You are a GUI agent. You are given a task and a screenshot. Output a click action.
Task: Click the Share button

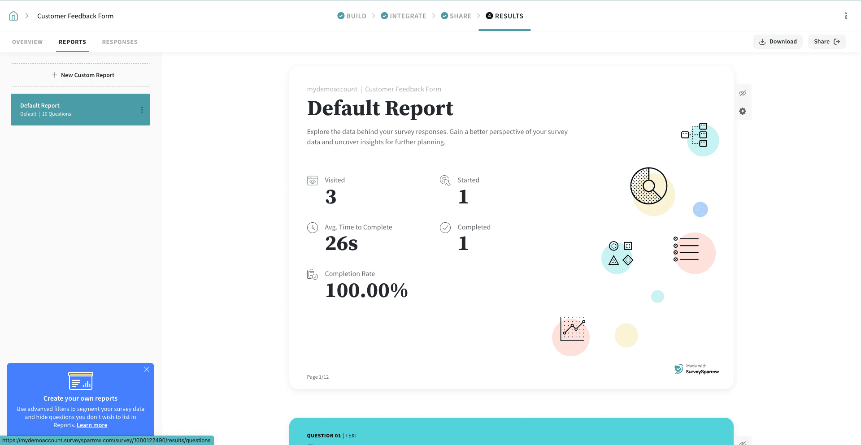coord(826,42)
